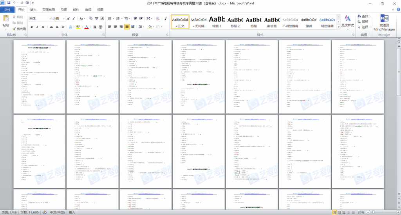401x215 pixels.
Task: Toggle italic formatting button
Action: 38,27
